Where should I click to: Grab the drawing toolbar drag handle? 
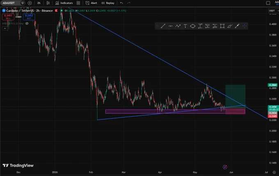[x=157, y=26]
